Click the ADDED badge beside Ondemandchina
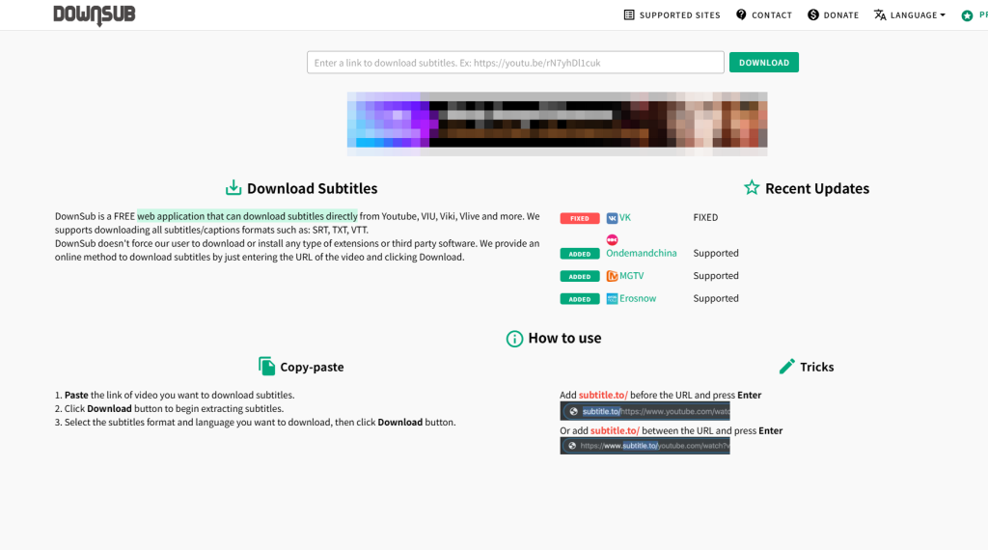This screenshot has height=550, width=988. click(x=580, y=254)
